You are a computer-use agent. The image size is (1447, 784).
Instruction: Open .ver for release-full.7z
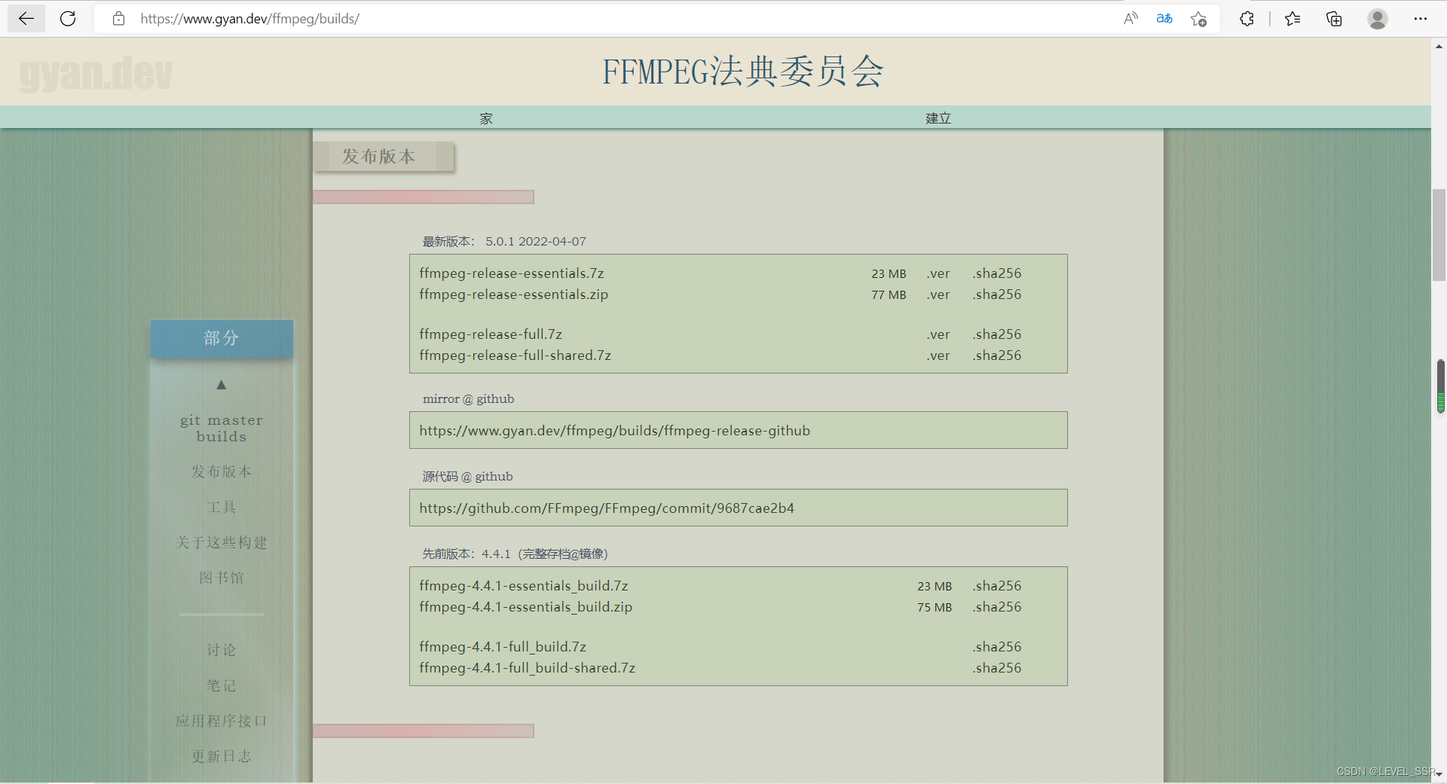point(938,334)
